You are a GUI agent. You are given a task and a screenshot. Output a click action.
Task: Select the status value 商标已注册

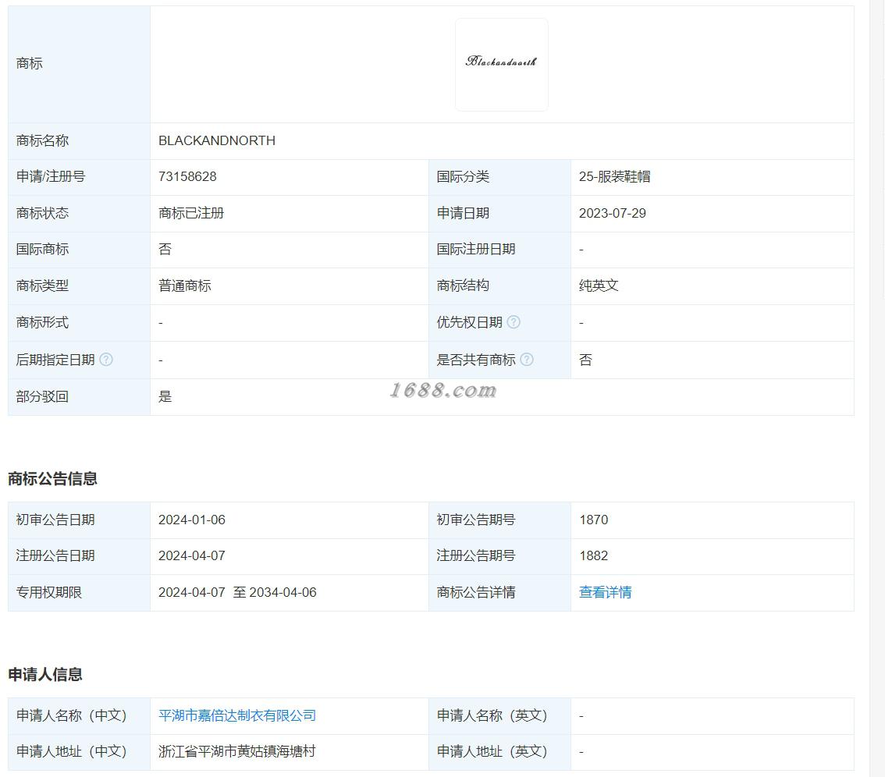191,213
